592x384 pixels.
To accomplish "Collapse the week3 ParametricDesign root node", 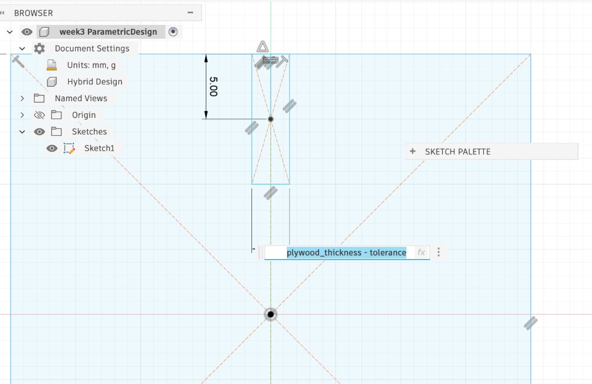I will point(10,32).
